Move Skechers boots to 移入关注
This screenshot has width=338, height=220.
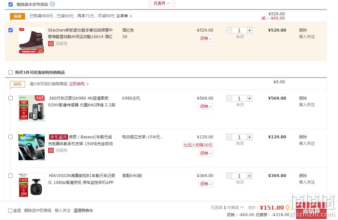[307, 37]
